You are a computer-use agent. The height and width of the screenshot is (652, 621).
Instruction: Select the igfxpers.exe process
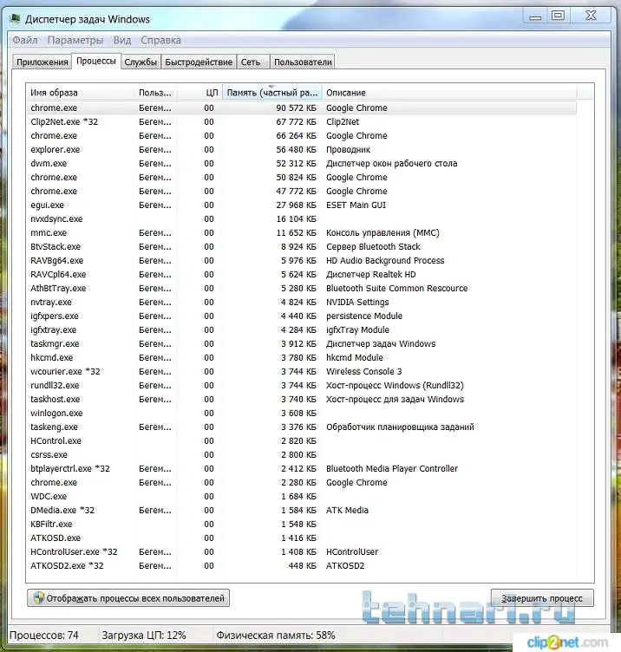(x=301, y=316)
